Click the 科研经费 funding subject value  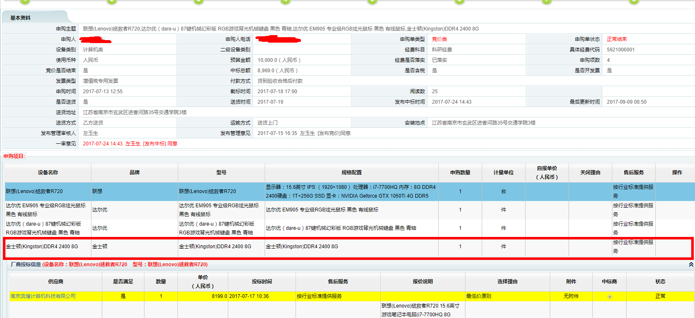pyautogui.click(x=442, y=50)
